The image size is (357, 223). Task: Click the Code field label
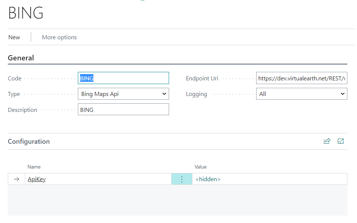(x=14, y=79)
